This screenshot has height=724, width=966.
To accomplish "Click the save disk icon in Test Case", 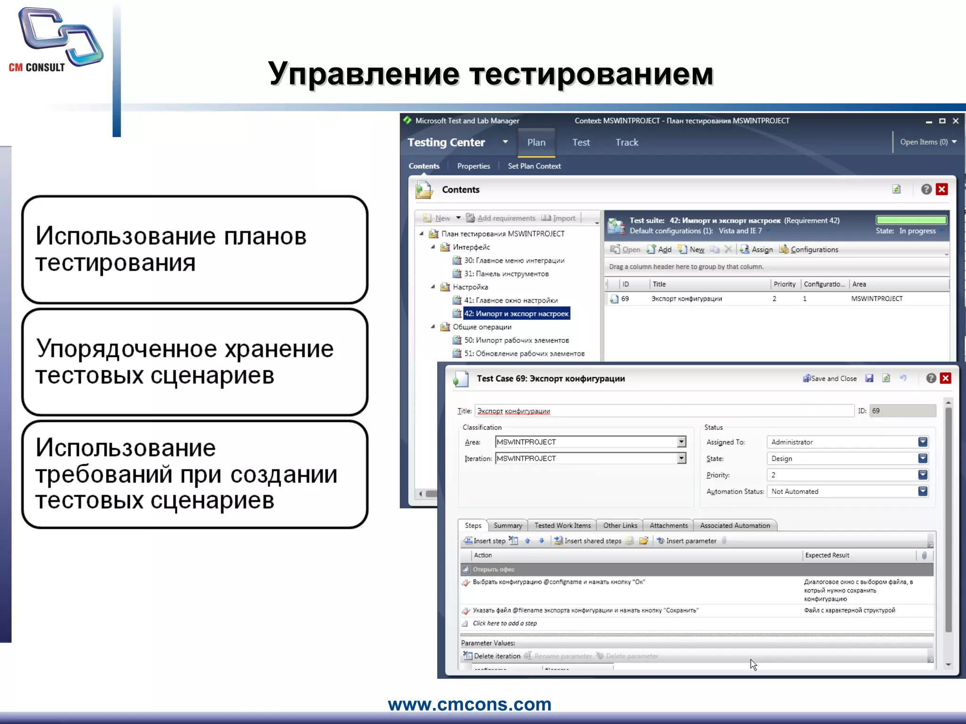I will (869, 378).
